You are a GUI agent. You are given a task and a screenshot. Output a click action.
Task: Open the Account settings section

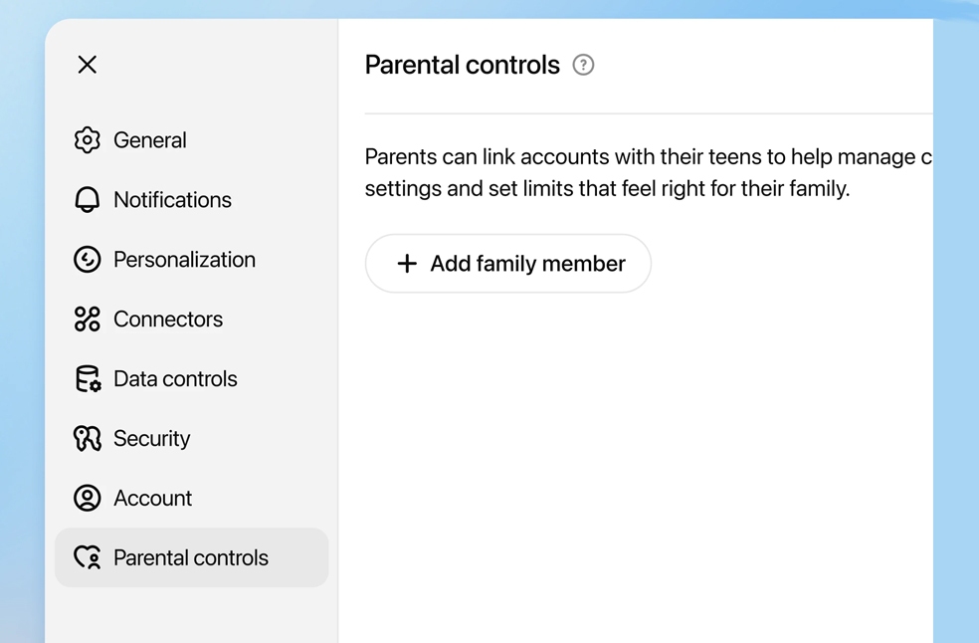tap(153, 498)
